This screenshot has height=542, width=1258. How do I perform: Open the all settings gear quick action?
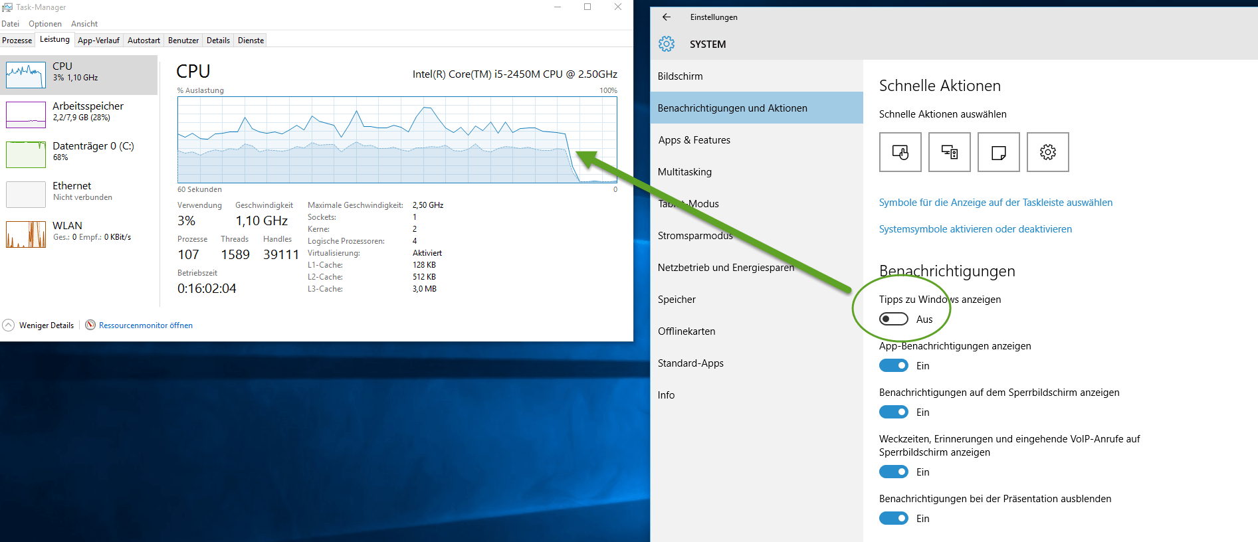click(1047, 152)
